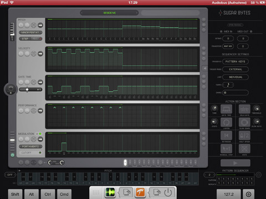Screen dimensions: 266x199
Task: Click the Gate Time lane arrow button
Action: click(x=40, y=82)
